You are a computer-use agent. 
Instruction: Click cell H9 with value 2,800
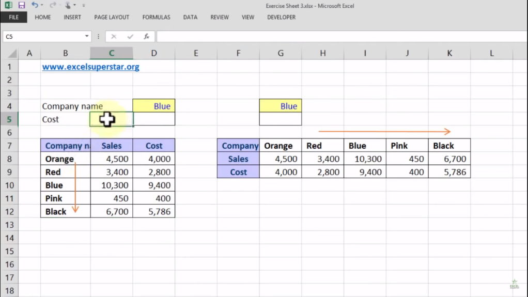point(323,172)
